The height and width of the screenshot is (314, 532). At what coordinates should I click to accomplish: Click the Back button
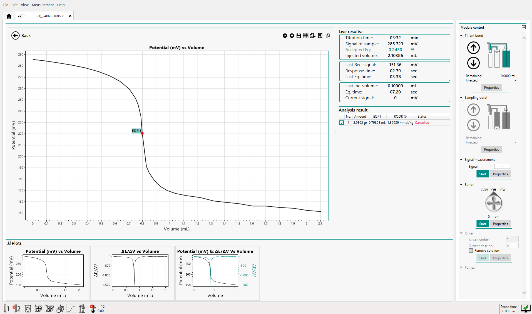[21, 36]
